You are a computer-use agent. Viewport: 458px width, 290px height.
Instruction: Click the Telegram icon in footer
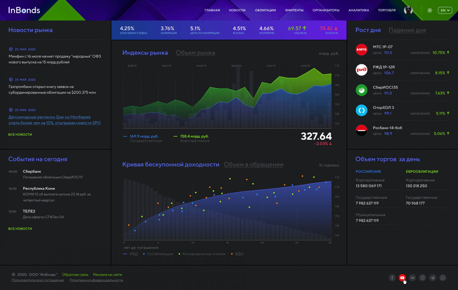(433, 278)
